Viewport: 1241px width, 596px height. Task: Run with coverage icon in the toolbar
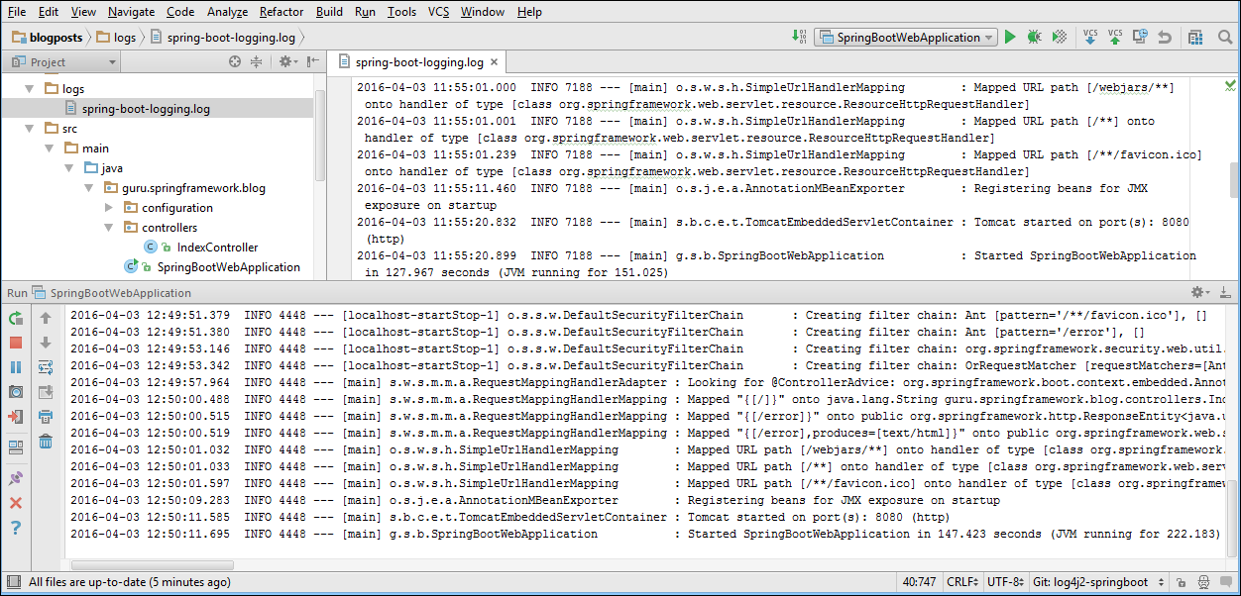pos(1060,38)
